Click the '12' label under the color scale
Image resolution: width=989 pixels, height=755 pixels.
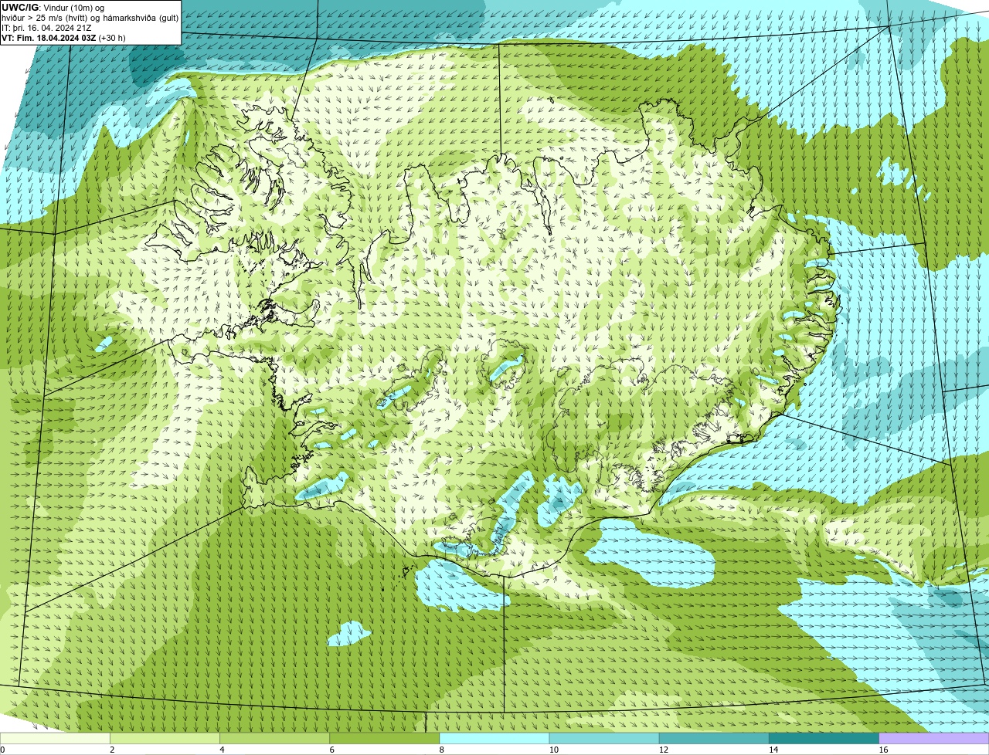click(663, 750)
